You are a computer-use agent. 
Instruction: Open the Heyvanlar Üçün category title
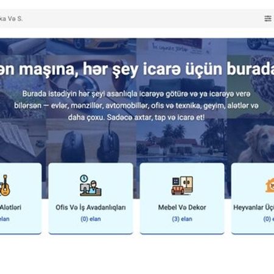point(253,208)
